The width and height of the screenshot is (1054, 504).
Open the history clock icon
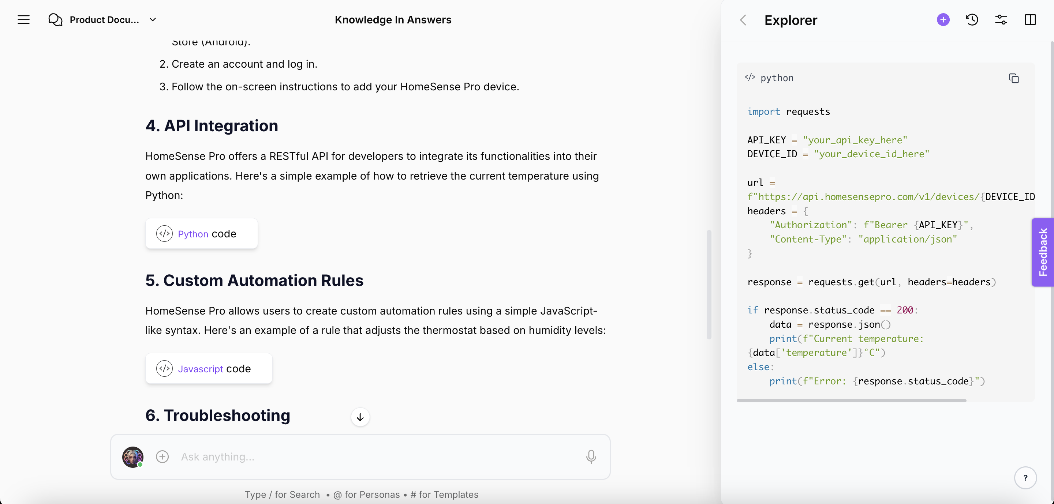[x=972, y=20]
